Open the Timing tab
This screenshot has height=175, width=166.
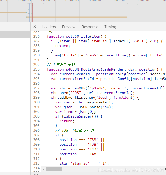[110, 27]
